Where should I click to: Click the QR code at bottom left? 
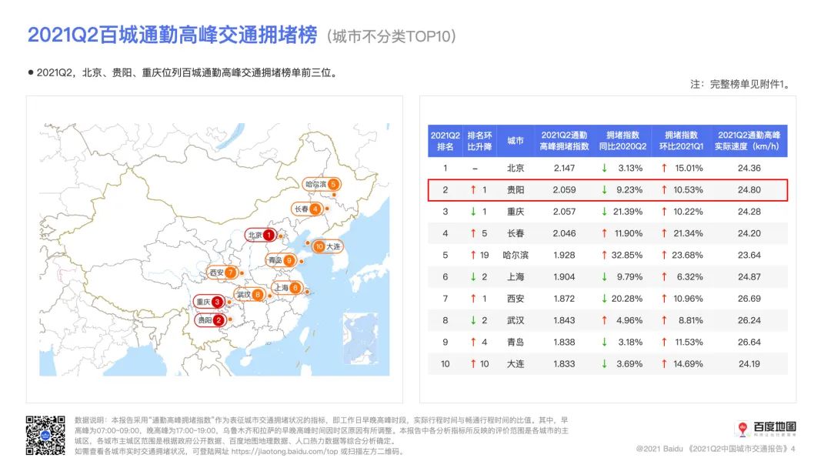pyautogui.click(x=45, y=435)
